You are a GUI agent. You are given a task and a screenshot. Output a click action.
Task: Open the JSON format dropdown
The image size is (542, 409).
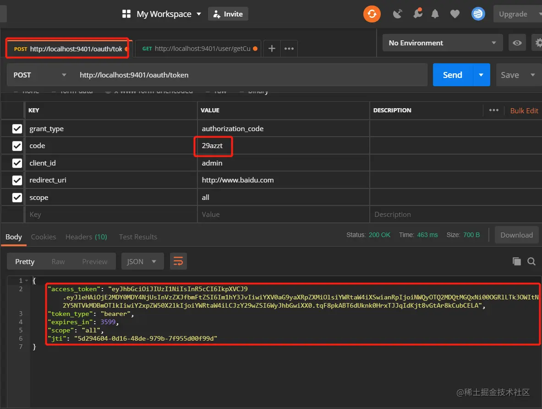click(x=142, y=261)
